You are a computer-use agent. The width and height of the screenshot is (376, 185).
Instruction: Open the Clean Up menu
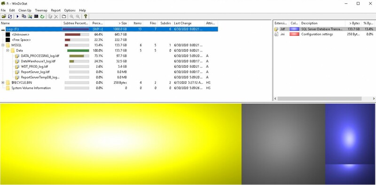coord(25,10)
